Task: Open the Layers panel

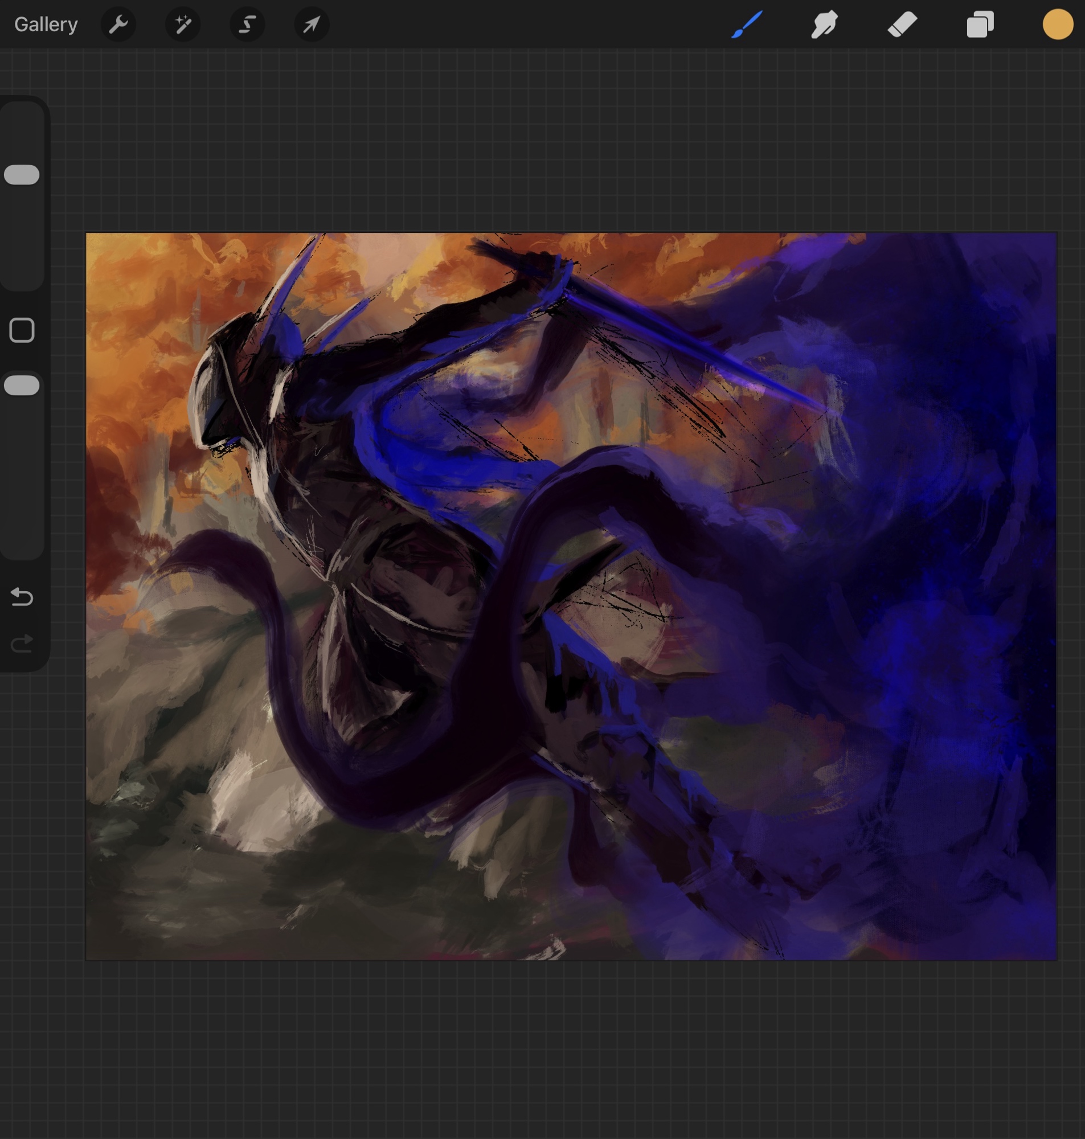Action: [x=980, y=24]
